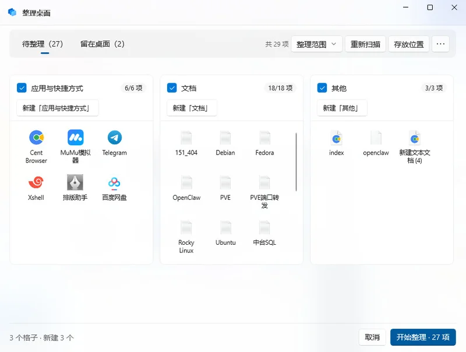Click the 整理桌面 app logo icon
This screenshot has height=352, width=466.
(12, 12)
